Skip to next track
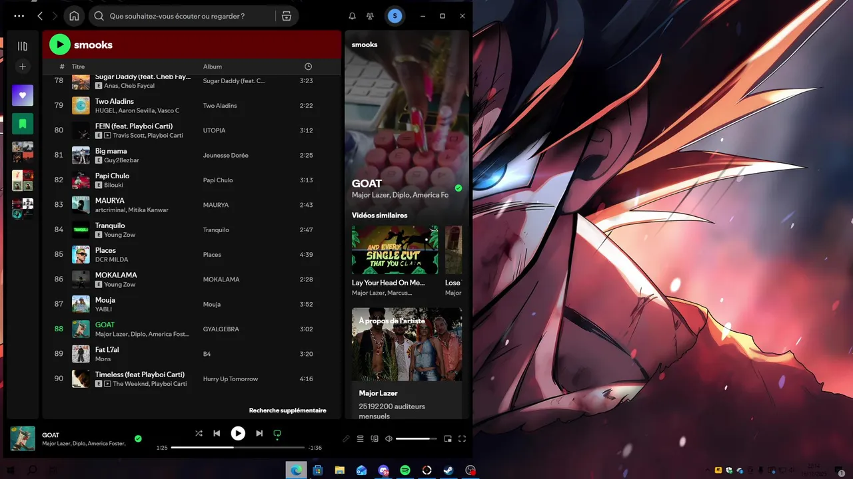853x479 pixels. click(x=259, y=433)
